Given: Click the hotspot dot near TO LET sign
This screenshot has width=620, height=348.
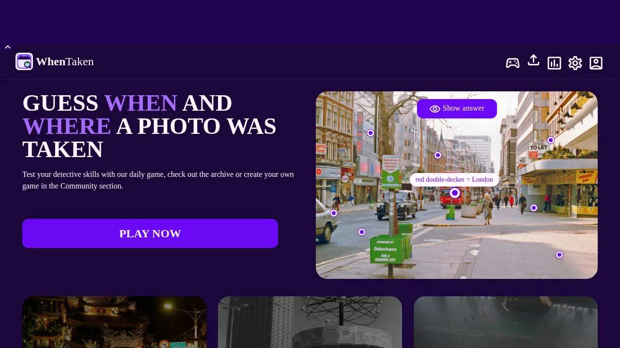Looking at the screenshot, I should coord(551,140).
